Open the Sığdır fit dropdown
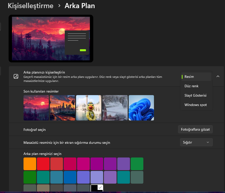The height and width of the screenshot is (193, 225). point(196,142)
